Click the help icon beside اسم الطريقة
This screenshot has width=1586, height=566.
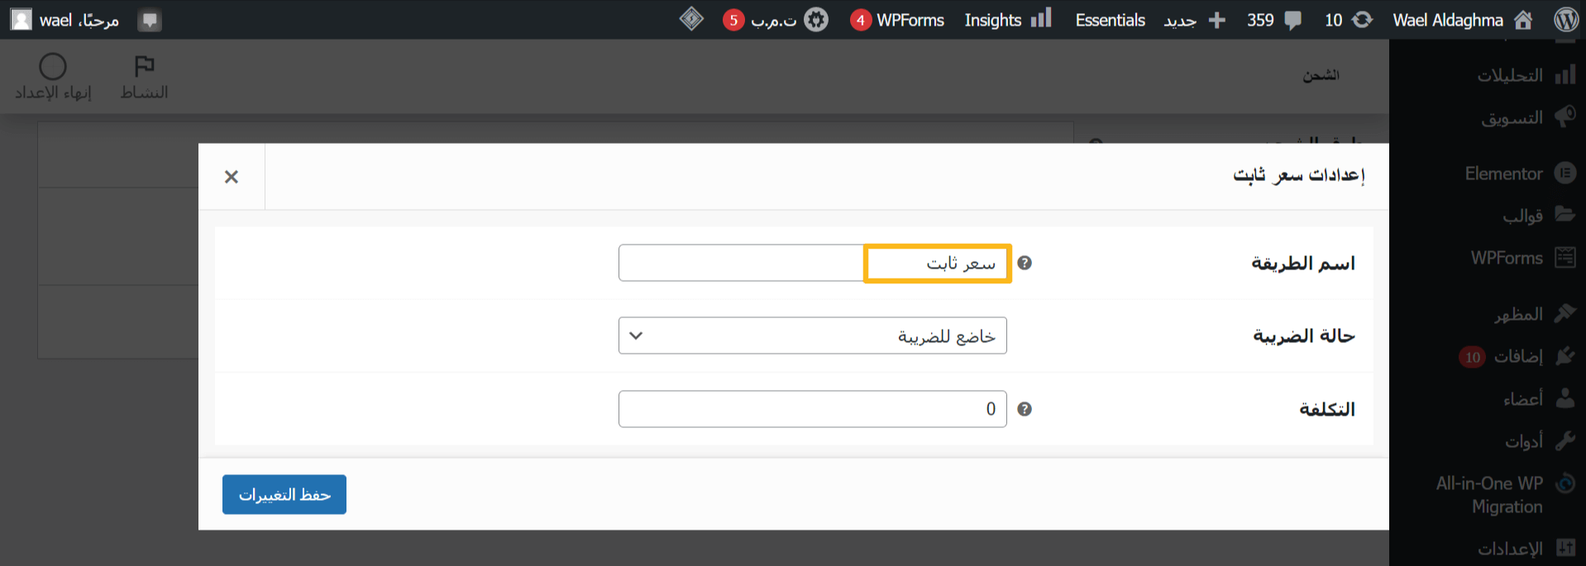coord(1025,263)
